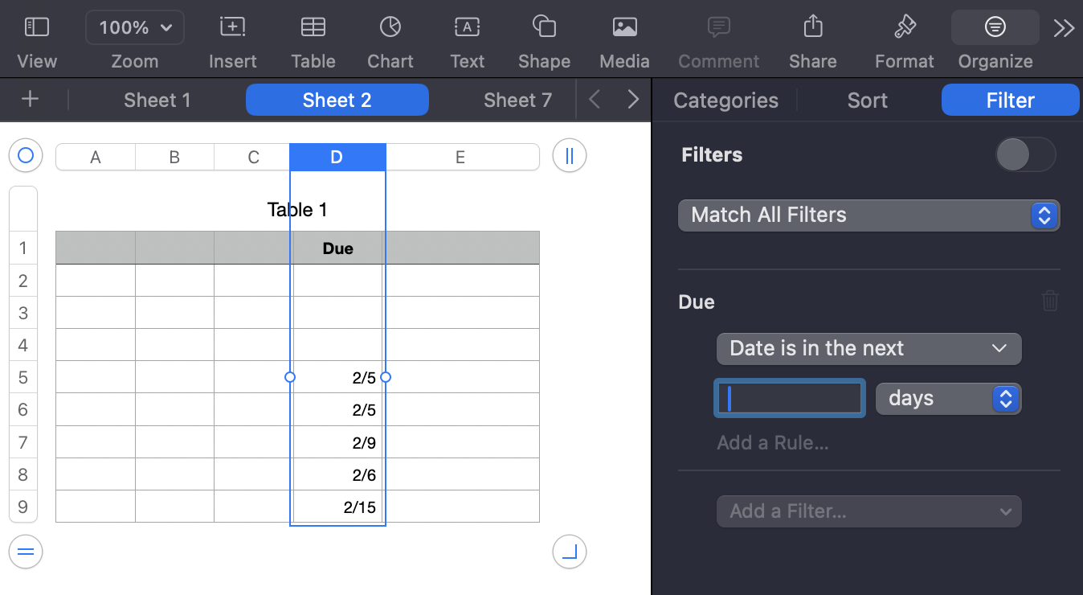Toggle the Filters switch on
This screenshot has height=595, width=1083.
pos(1025,154)
